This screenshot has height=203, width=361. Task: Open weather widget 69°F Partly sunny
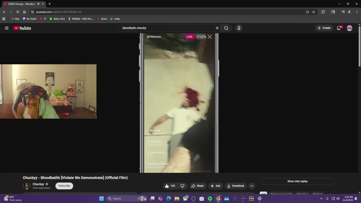(12, 198)
